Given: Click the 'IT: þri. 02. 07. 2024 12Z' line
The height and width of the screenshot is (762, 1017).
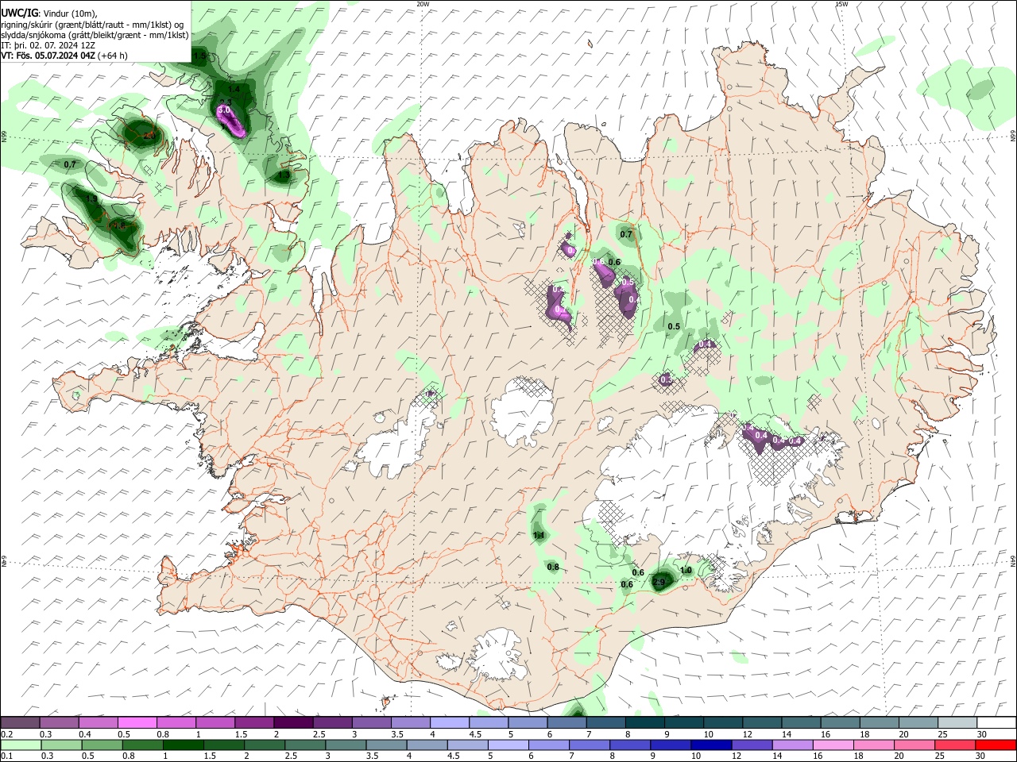Looking at the screenshot, I should pyautogui.click(x=48, y=45).
